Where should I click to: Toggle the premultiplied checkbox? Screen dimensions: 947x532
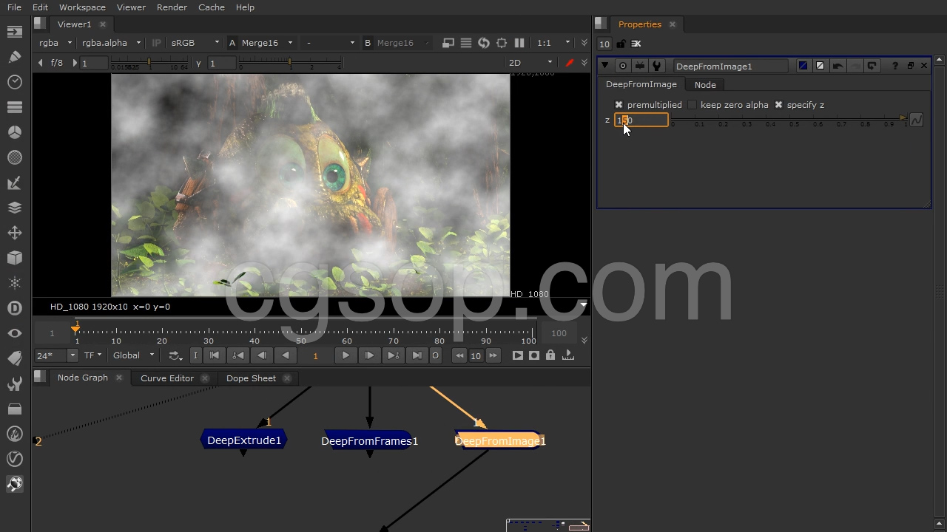(x=619, y=105)
